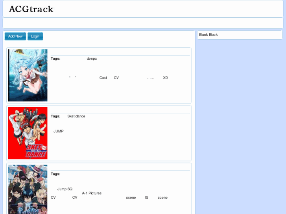The image size is (286, 214).
Task: Click the XD text in first entry
Action: click(x=166, y=78)
